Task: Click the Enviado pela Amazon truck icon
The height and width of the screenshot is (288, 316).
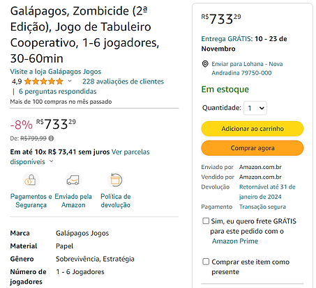Action: [x=73, y=180]
